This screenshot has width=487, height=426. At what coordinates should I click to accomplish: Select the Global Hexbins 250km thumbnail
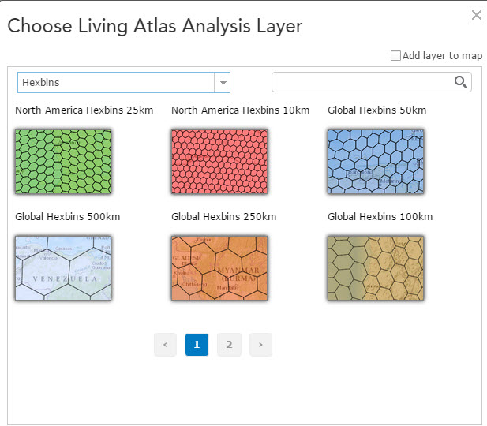pyautogui.click(x=219, y=268)
